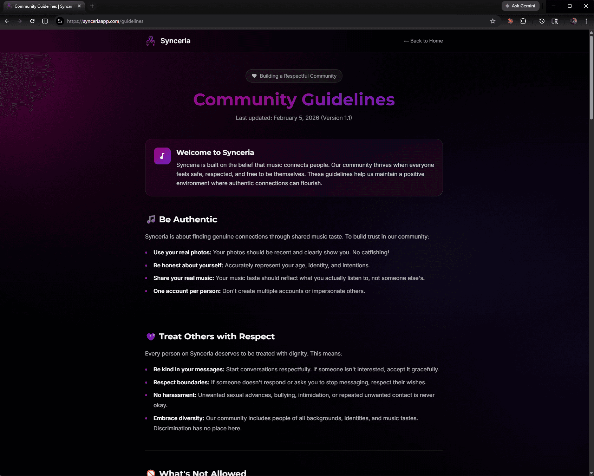Click the split screen icon beside reload
Viewport: 594px width, 476px height.
(45, 21)
